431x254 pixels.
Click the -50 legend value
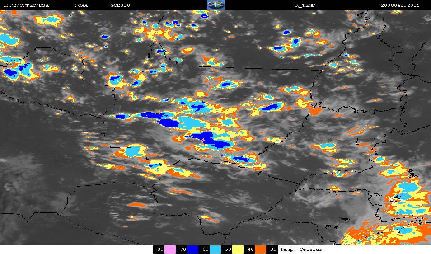tap(226, 249)
